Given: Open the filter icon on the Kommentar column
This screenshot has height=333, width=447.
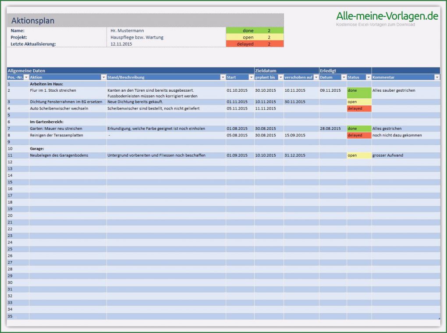Looking at the screenshot, I should tap(436, 77).
